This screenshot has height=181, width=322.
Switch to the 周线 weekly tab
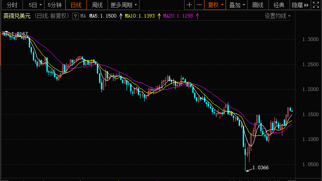pos(97,5)
